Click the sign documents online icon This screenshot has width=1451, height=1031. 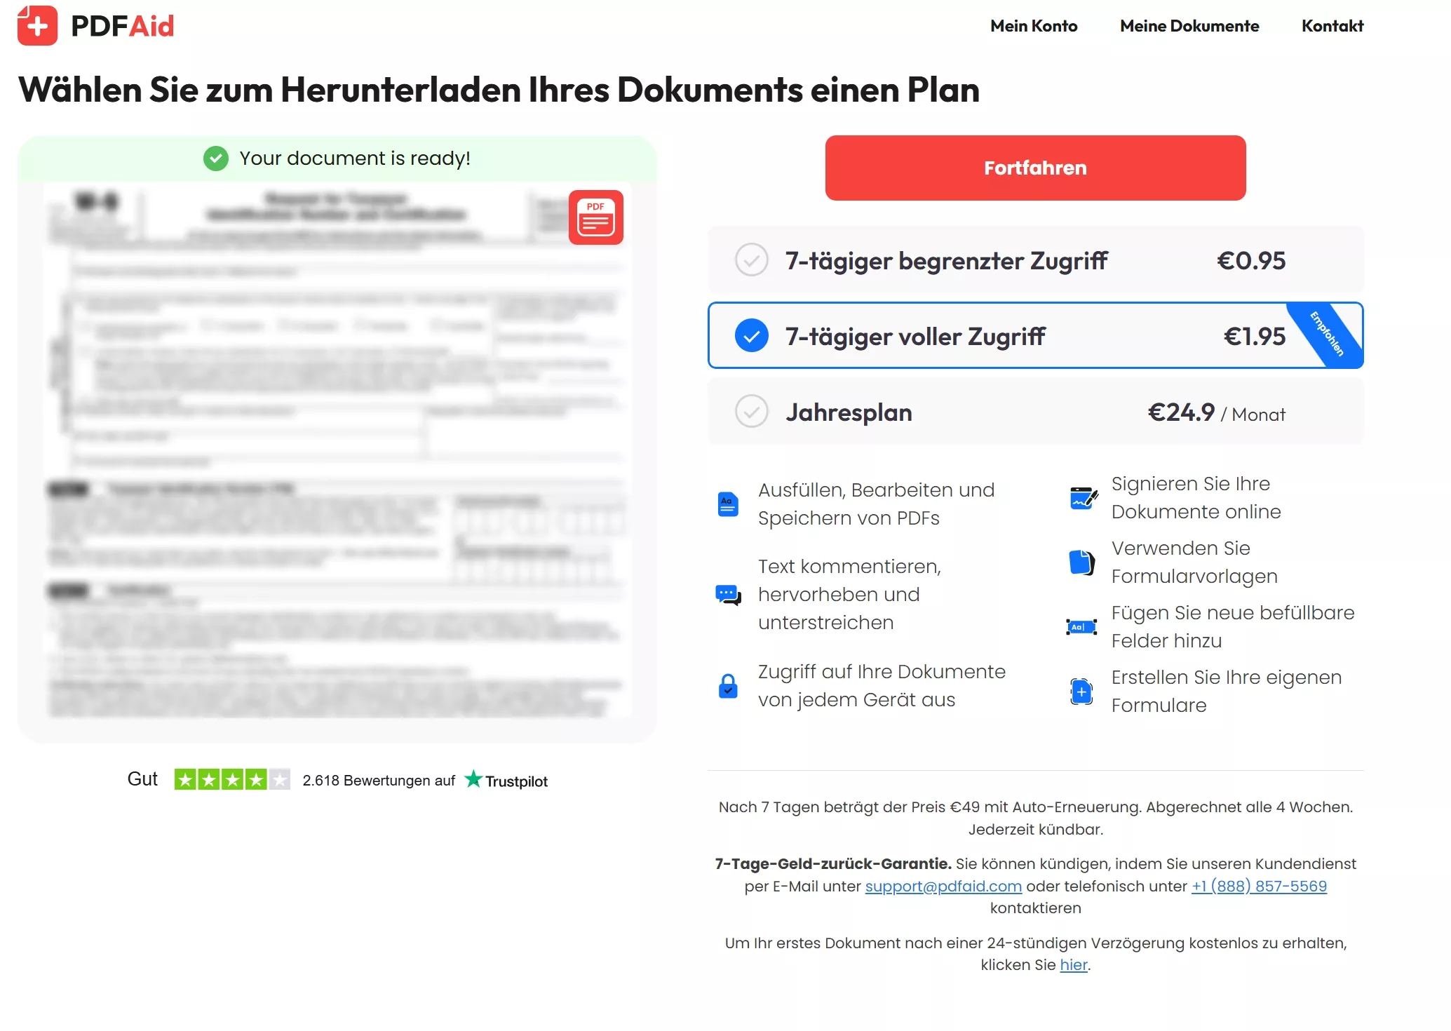coord(1083,498)
